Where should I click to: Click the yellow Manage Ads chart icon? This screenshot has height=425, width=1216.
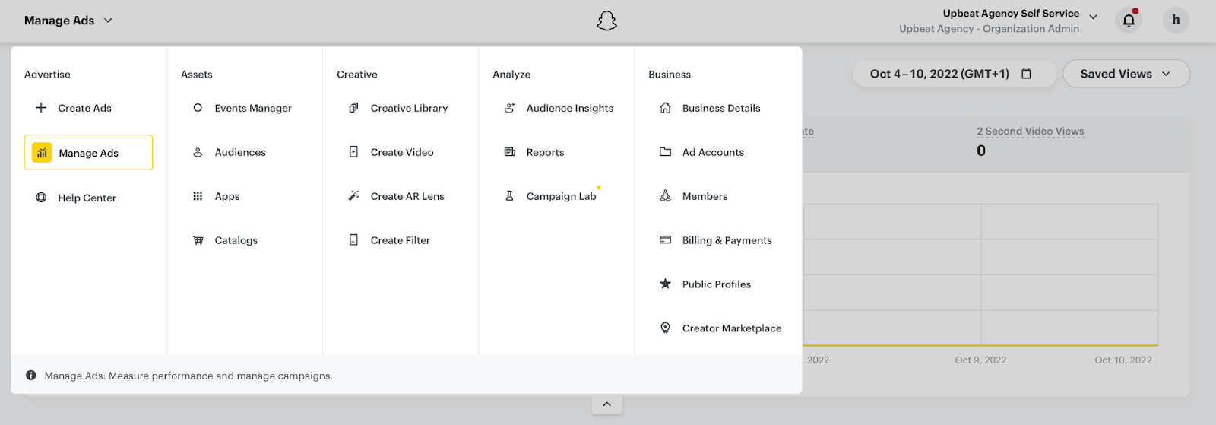click(42, 153)
